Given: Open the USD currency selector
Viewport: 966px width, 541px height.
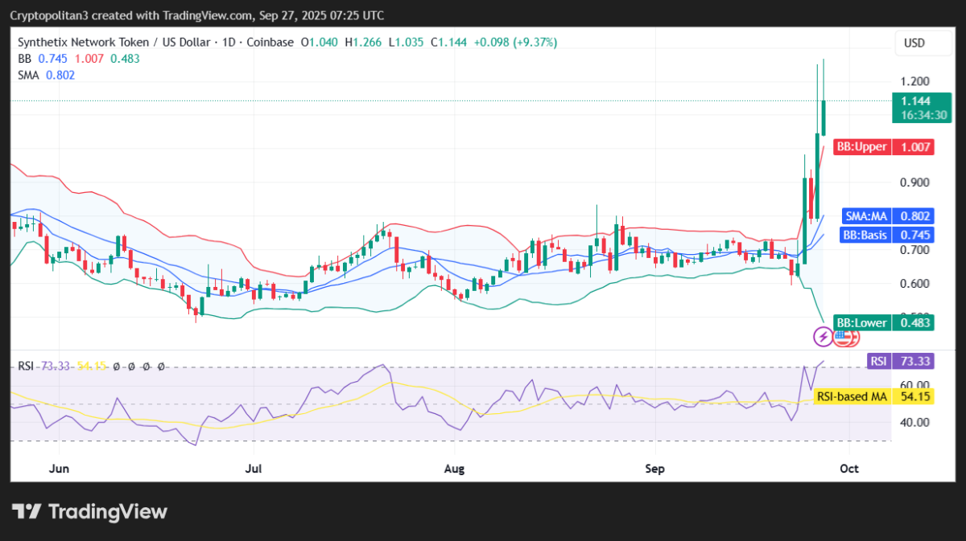Looking at the screenshot, I should [x=923, y=43].
